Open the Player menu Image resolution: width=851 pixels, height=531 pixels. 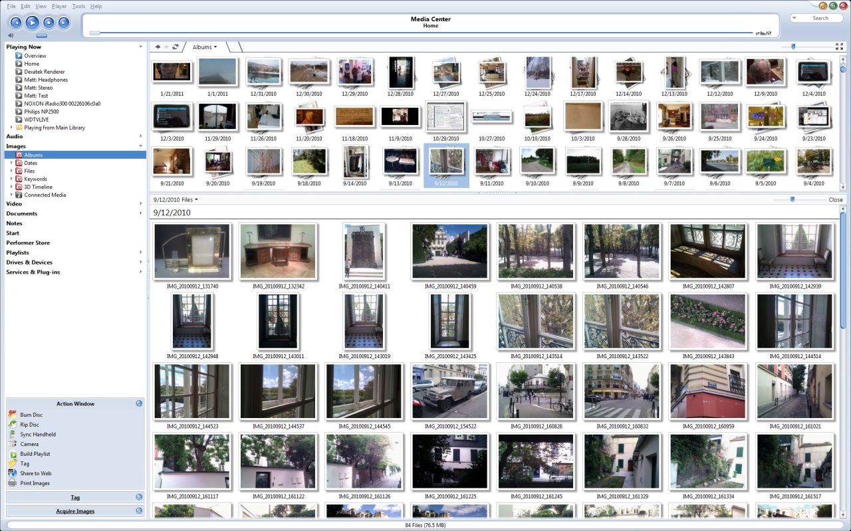click(x=59, y=6)
